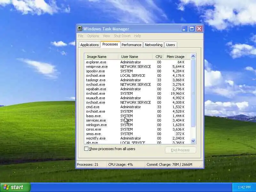The height and width of the screenshot is (192, 256).
Task: Close the Windows Task Manager window
Action: (x=199, y=29)
